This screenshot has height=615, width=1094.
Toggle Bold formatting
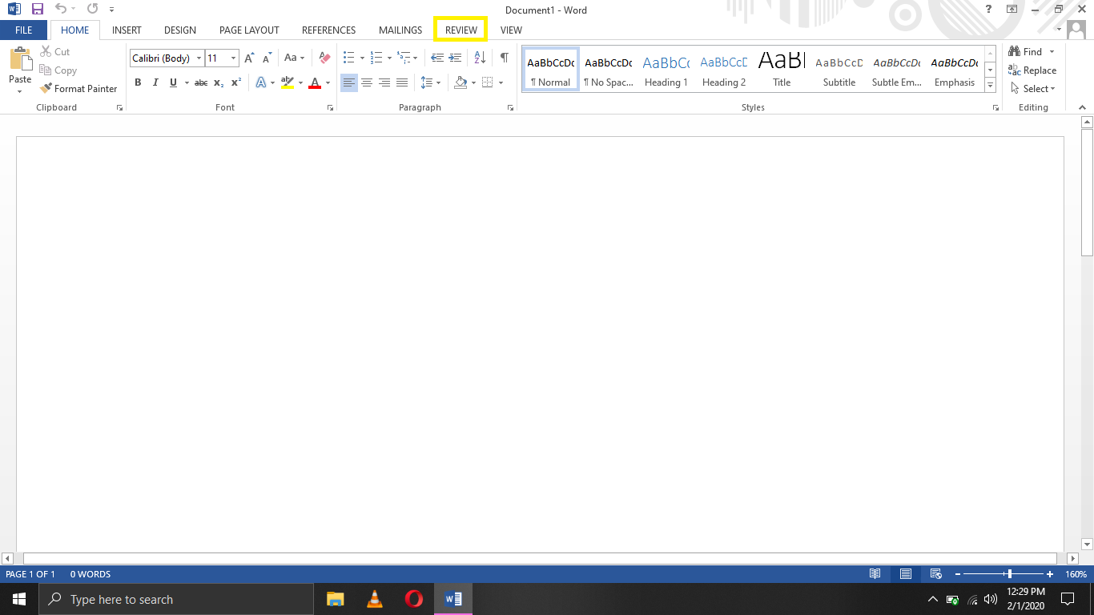(138, 82)
